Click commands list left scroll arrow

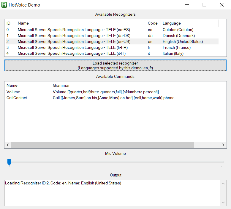point(8,145)
